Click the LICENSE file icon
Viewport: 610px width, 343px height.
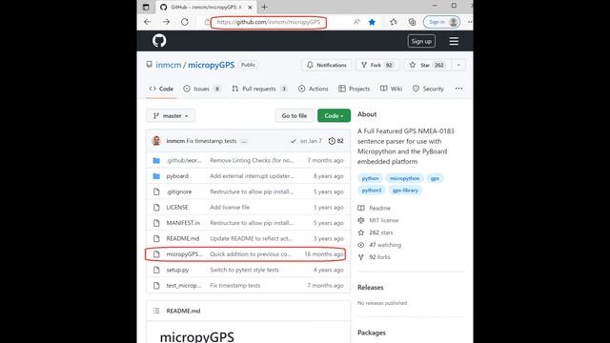click(156, 208)
